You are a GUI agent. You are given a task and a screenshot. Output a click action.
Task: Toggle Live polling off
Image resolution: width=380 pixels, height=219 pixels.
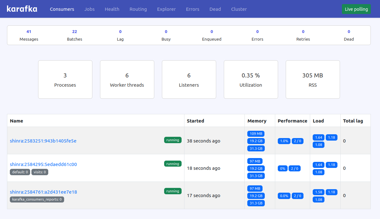356,9
